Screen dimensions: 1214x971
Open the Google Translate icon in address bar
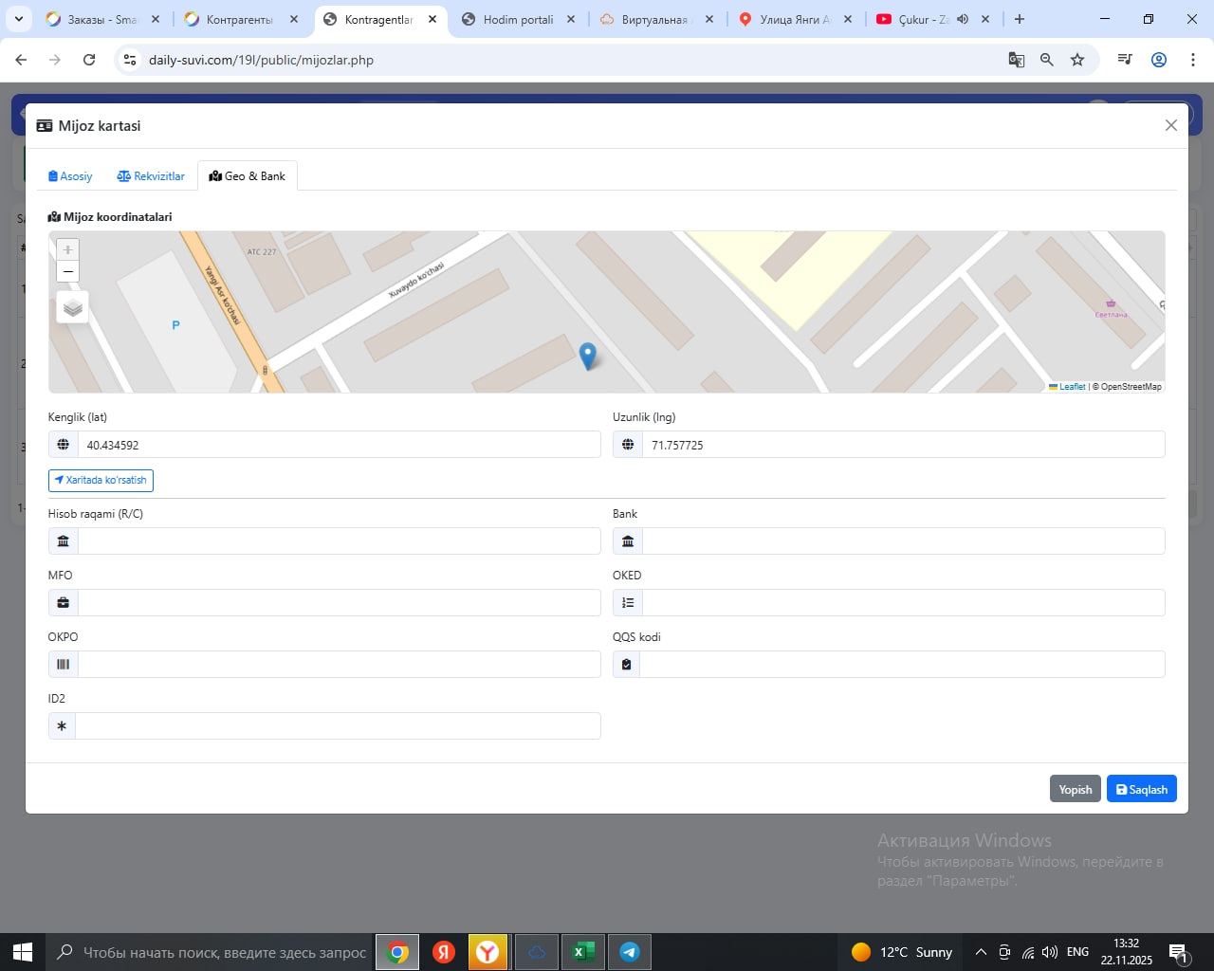coord(1016,60)
